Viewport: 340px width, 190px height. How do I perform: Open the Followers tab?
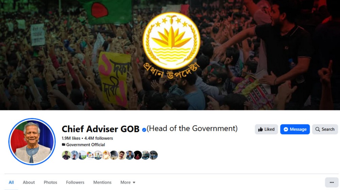tap(75, 183)
